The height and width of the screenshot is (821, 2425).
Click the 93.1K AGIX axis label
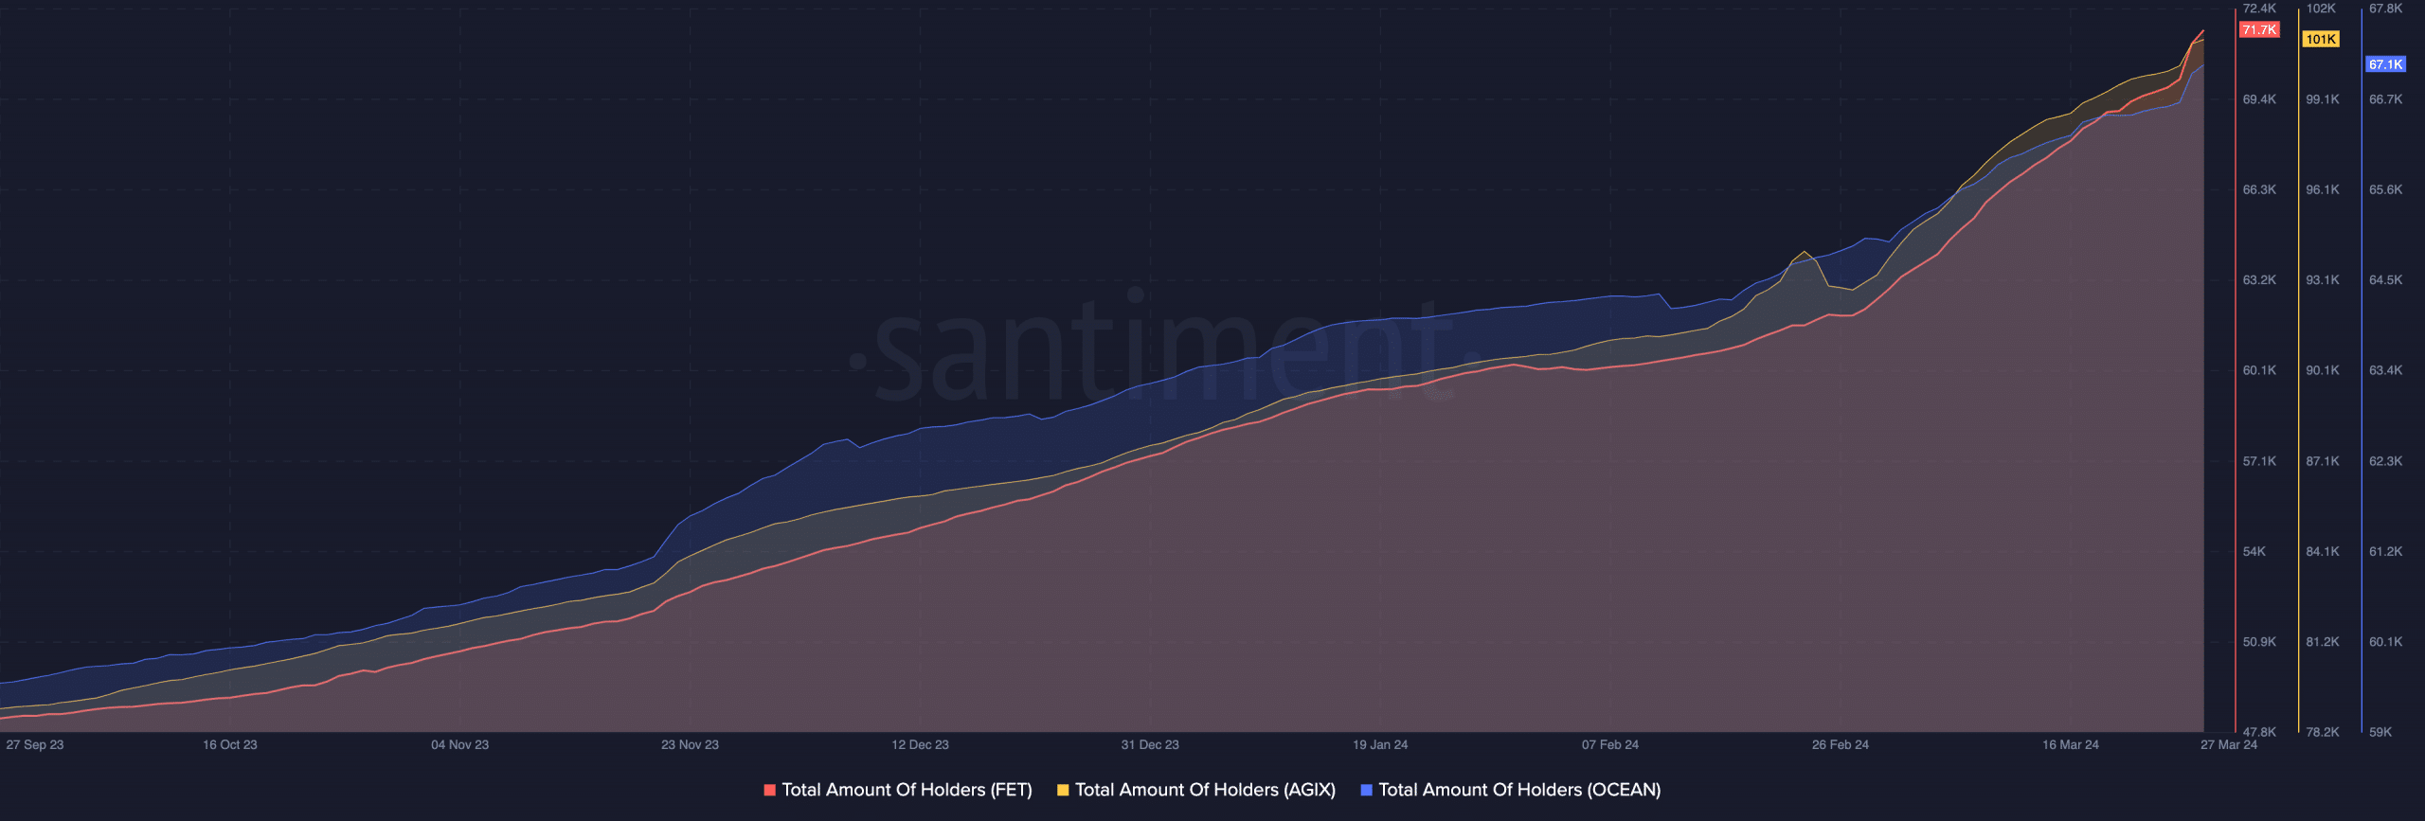point(2323,280)
